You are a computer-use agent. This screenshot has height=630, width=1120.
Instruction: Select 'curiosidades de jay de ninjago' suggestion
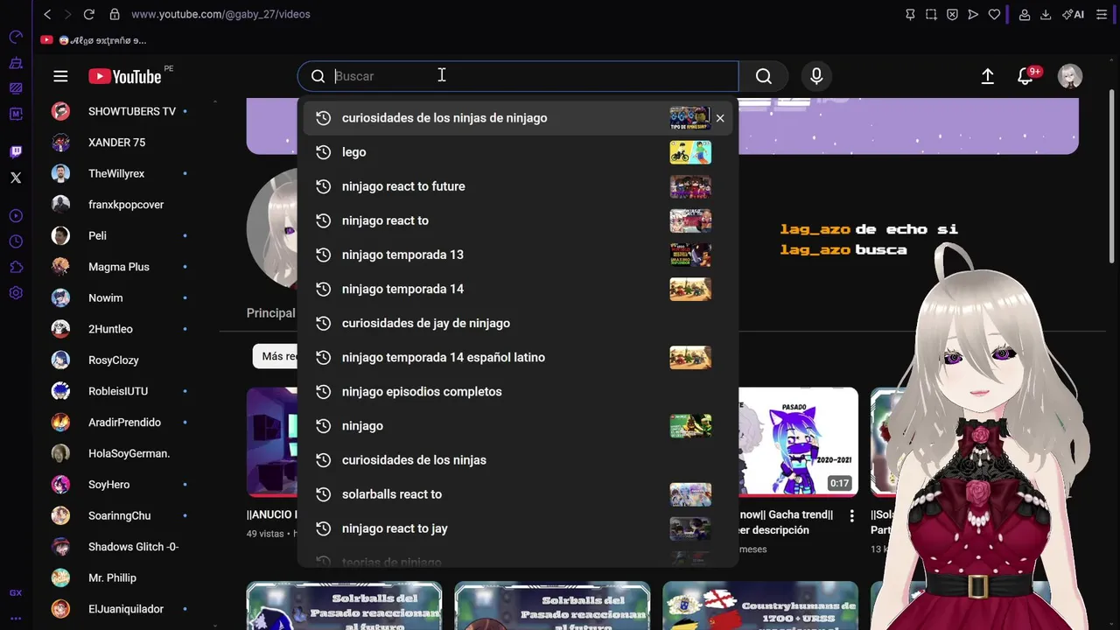(x=518, y=323)
